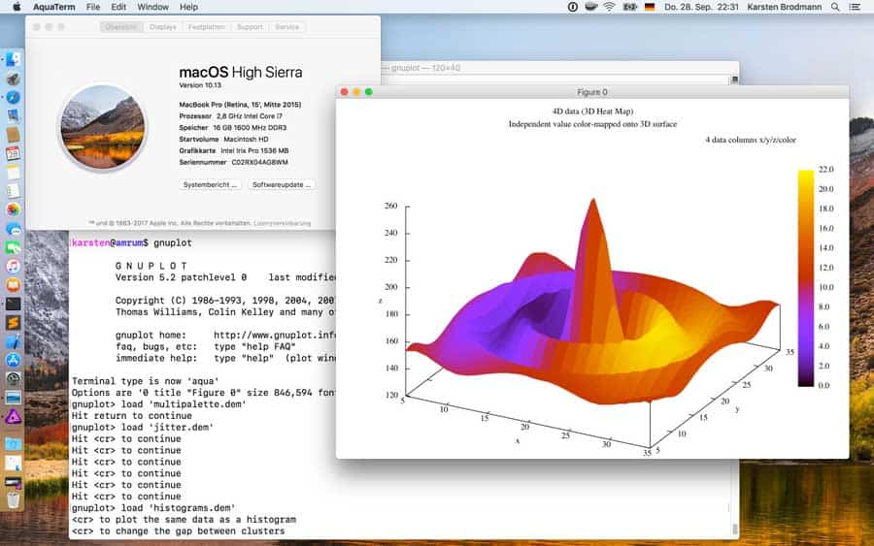Open Trash at bottom of Dock
874x546 pixels.
[x=13, y=500]
